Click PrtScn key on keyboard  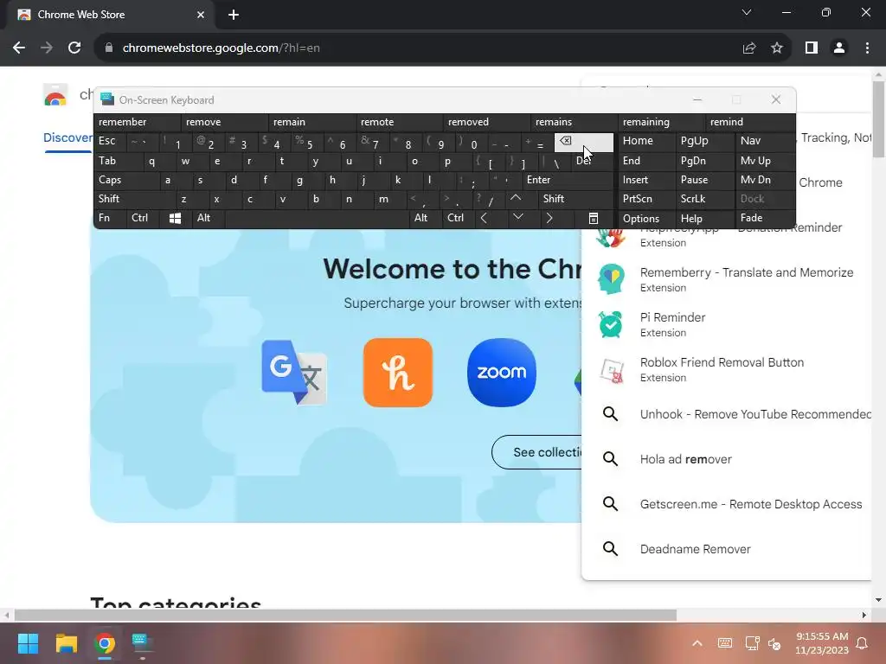(646, 199)
